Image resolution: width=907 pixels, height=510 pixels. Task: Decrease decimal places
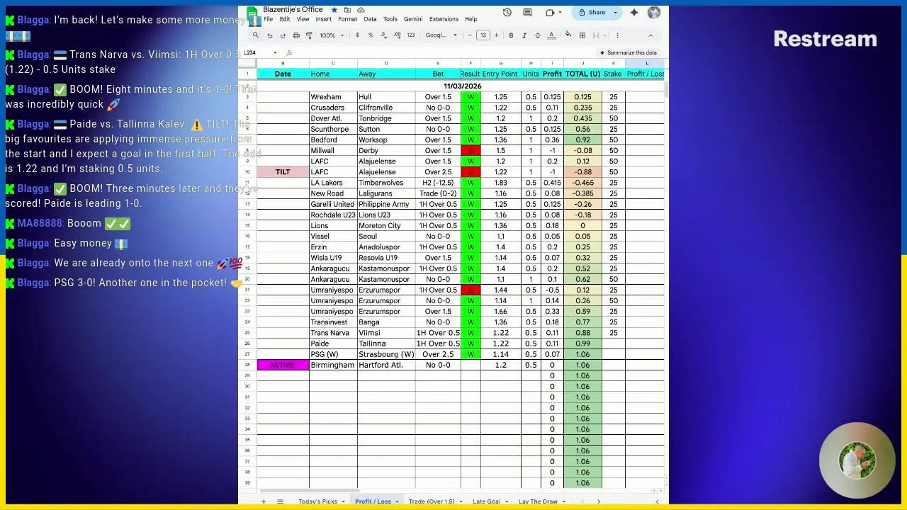pyautogui.click(x=383, y=35)
